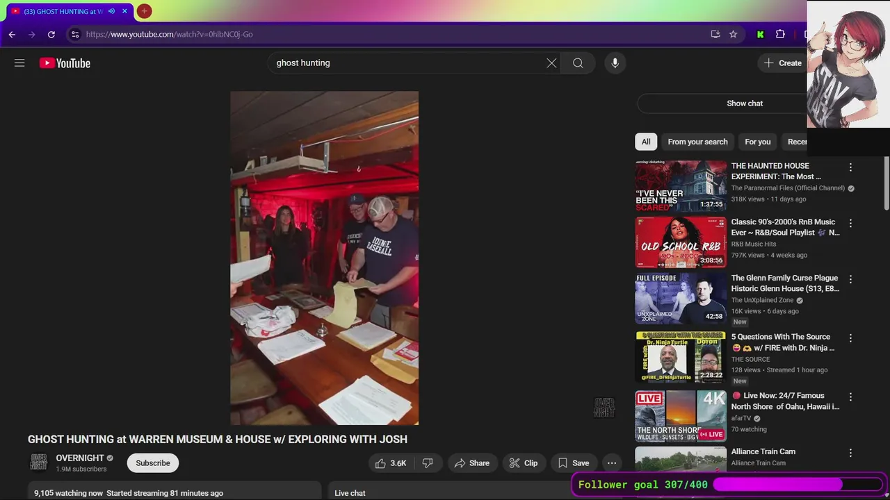Viewport: 890px width, 500px height.
Task: Open a new browser tab
Action: 144,11
